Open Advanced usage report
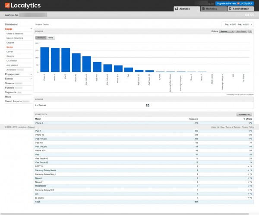This screenshot has height=215, width=259. (x=11, y=70)
